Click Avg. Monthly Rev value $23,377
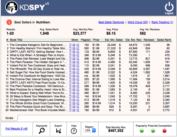This screenshot has height=137, width=177. [x=80, y=33]
